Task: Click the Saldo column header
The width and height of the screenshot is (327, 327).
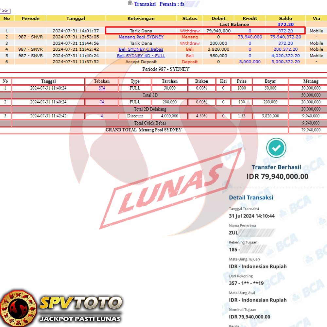Action: coord(285,18)
